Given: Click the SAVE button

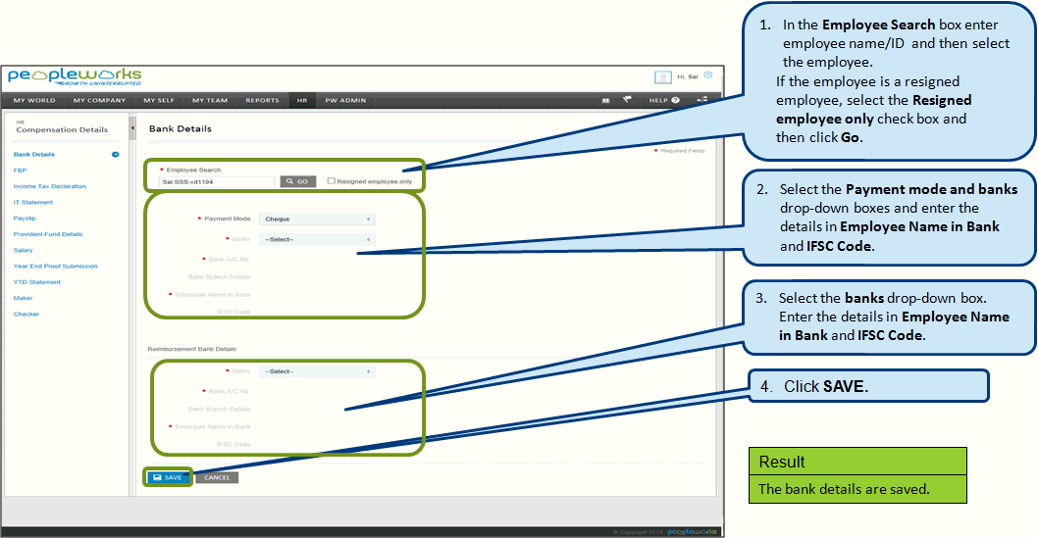Looking at the screenshot, I should point(168,477).
